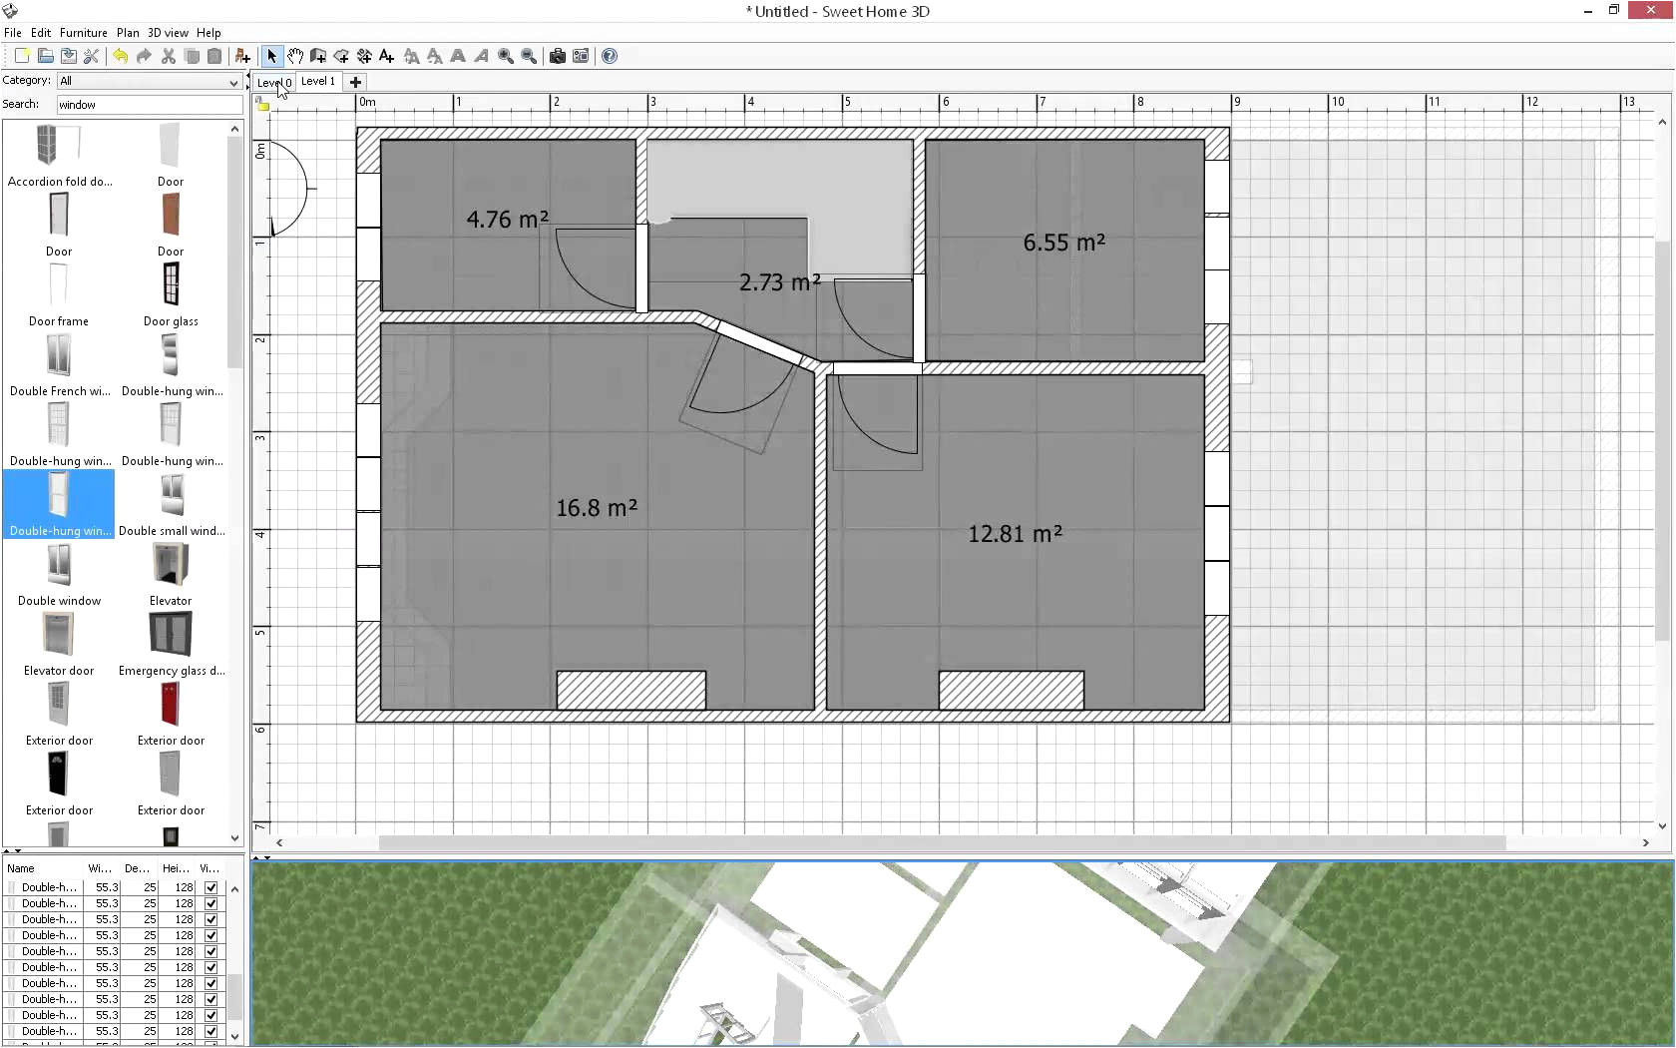Open the Preferences tools icon

click(x=91, y=56)
